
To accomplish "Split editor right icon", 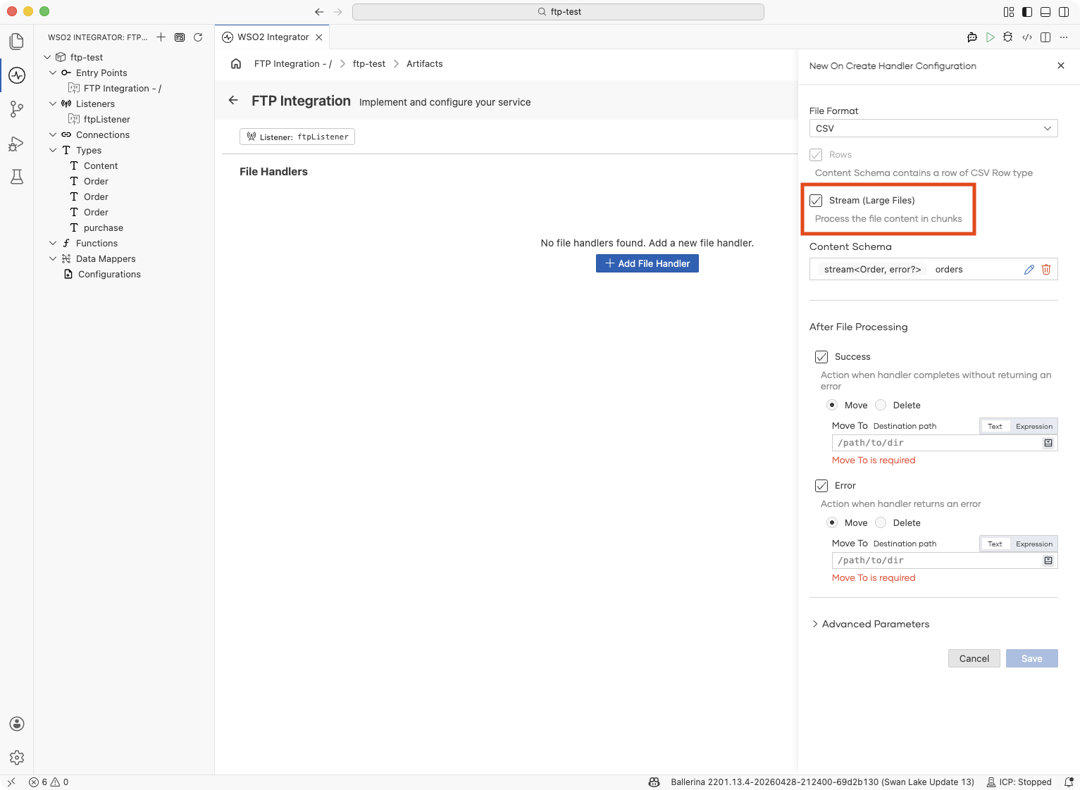I will [x=1045, y=37].
